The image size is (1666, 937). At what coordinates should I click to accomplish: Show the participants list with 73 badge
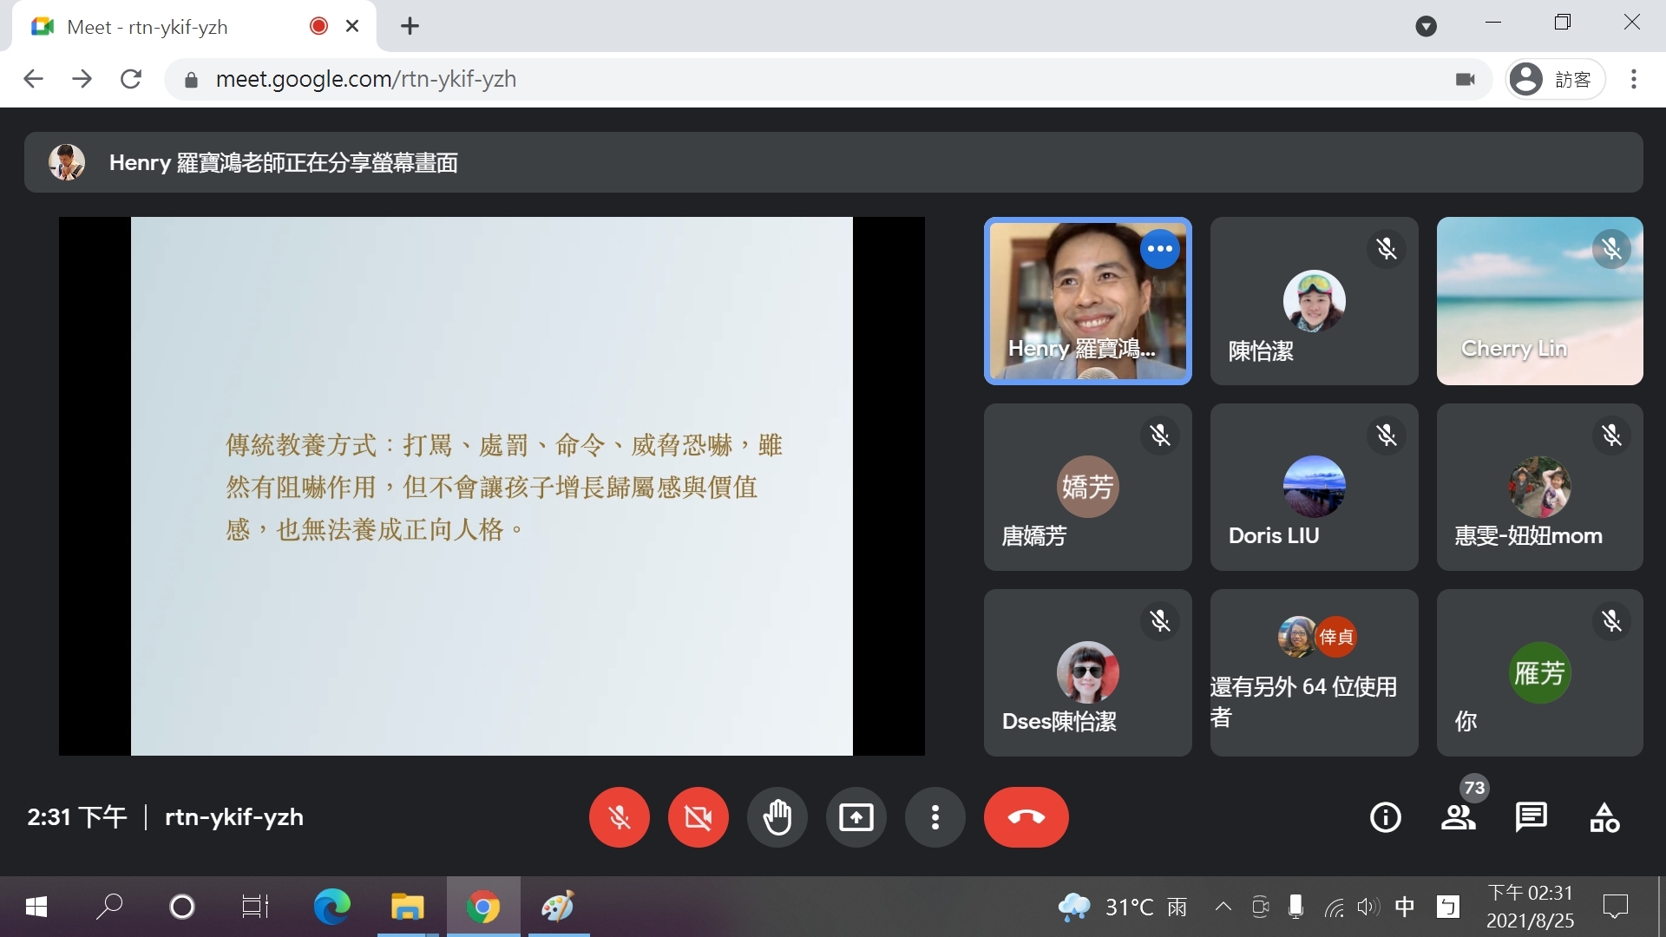click(x=1459, y=817)
